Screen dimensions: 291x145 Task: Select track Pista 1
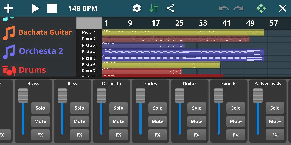coord(89,33)
